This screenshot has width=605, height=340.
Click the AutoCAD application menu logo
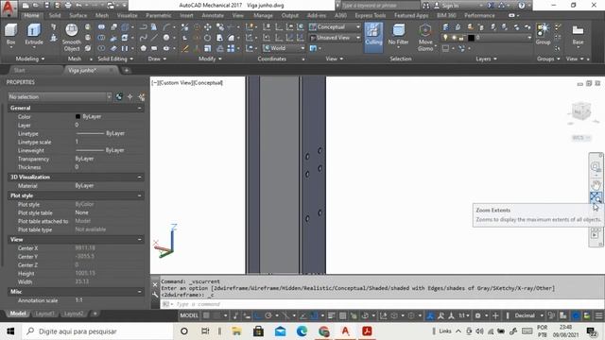(8, 8)
